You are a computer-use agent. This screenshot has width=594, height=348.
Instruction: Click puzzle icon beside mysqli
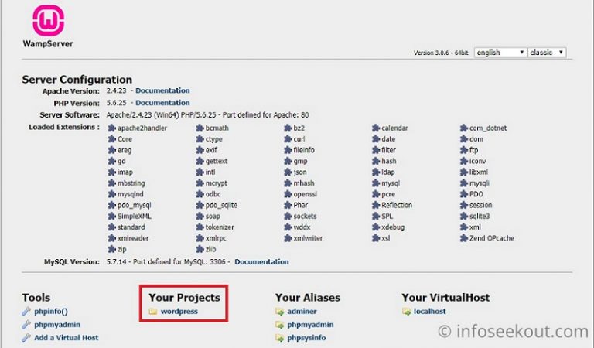click(x=464, y=183)
